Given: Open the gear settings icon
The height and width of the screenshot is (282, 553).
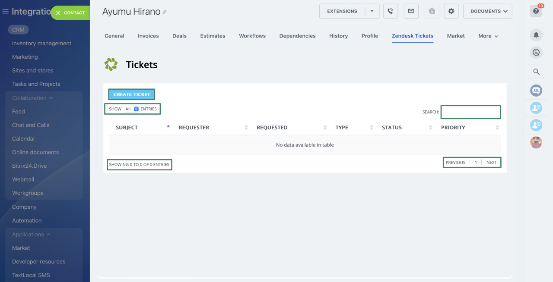Looking at the screenshot, I should [x=451, y=11].
